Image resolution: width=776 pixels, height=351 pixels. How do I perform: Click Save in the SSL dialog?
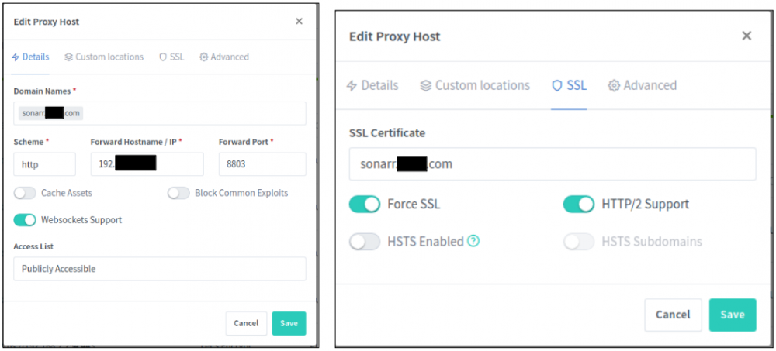tap(733, 315)
